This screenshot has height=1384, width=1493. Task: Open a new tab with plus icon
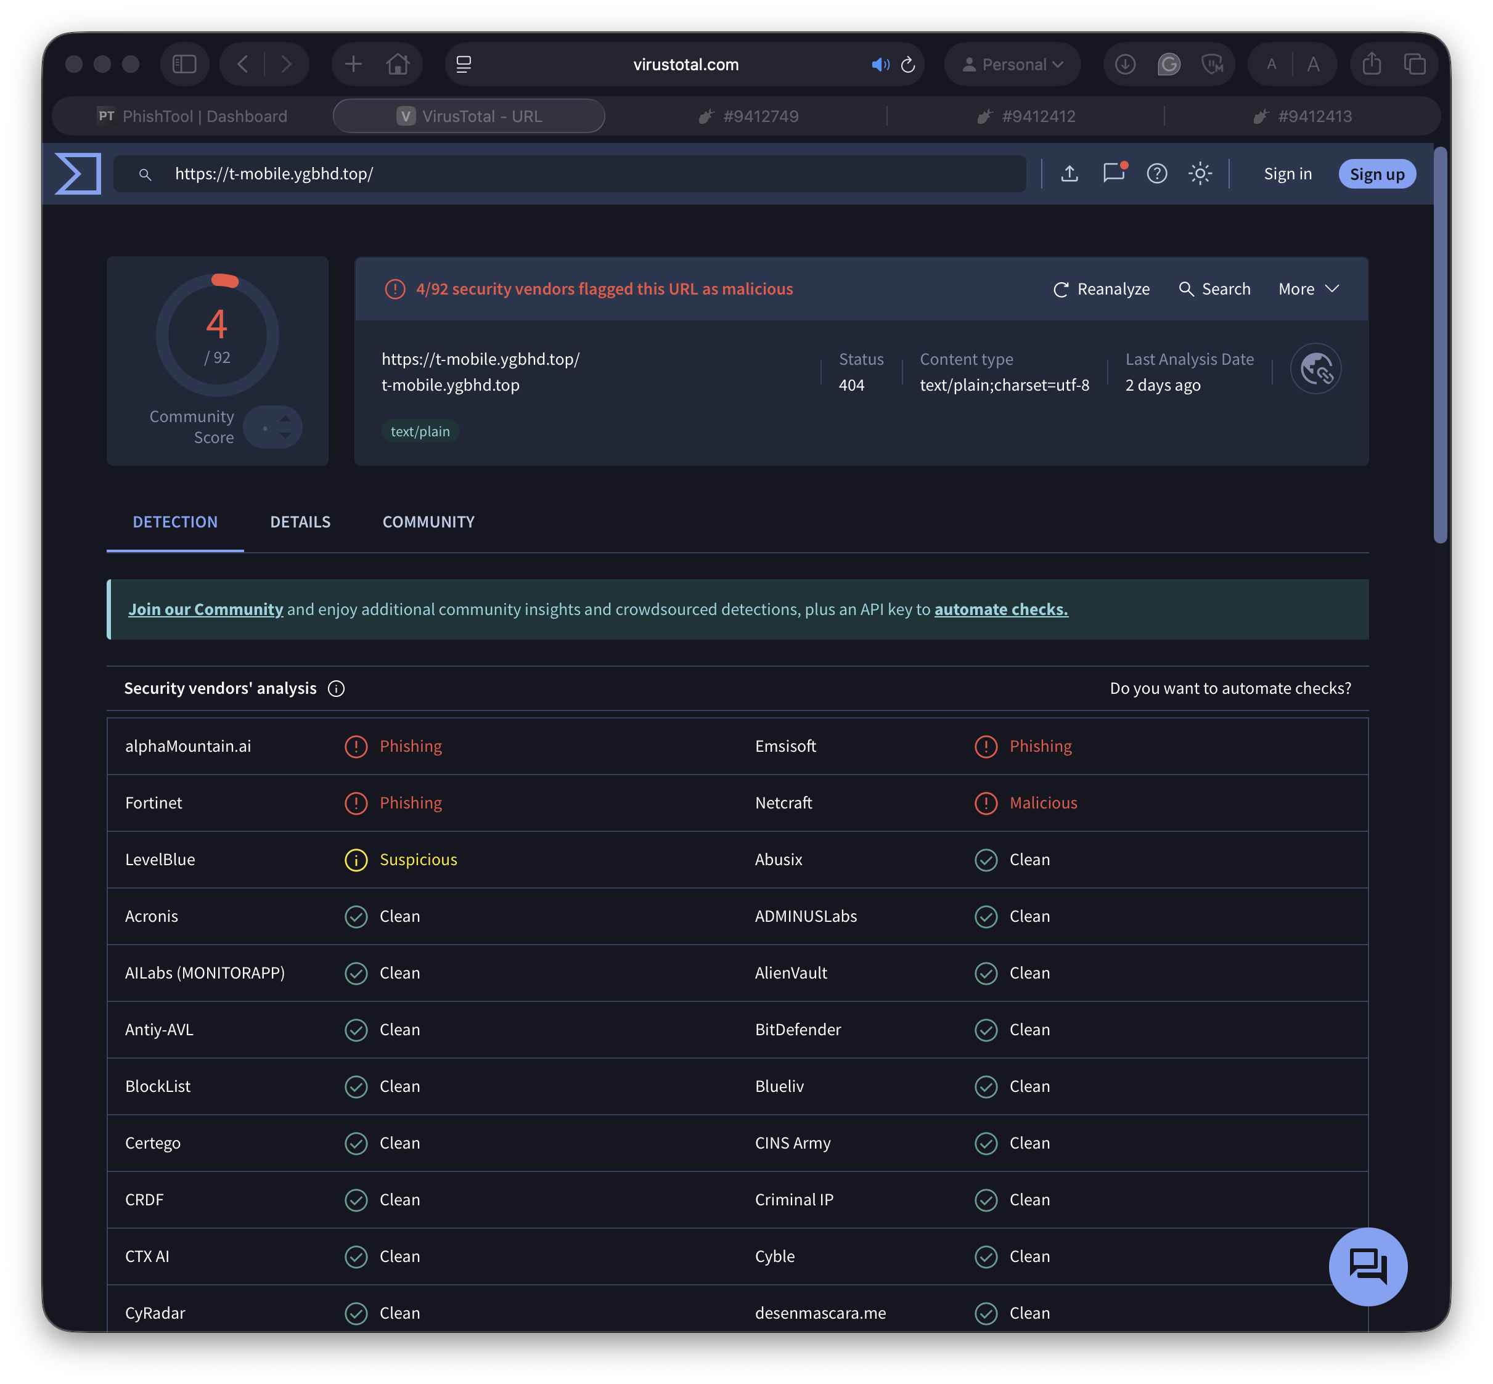pos(354,65)
